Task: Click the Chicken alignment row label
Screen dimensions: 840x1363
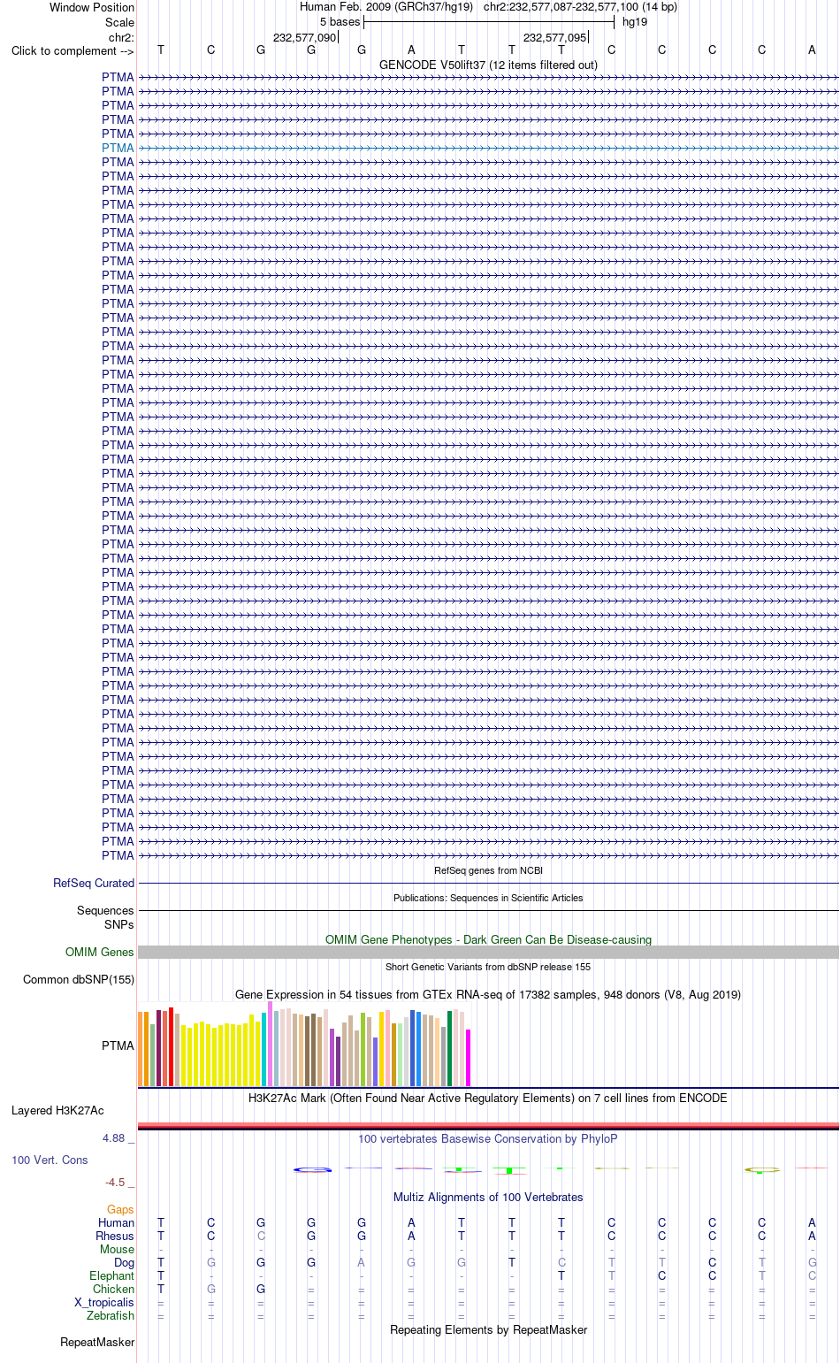Action: [x=114, y=1289]
